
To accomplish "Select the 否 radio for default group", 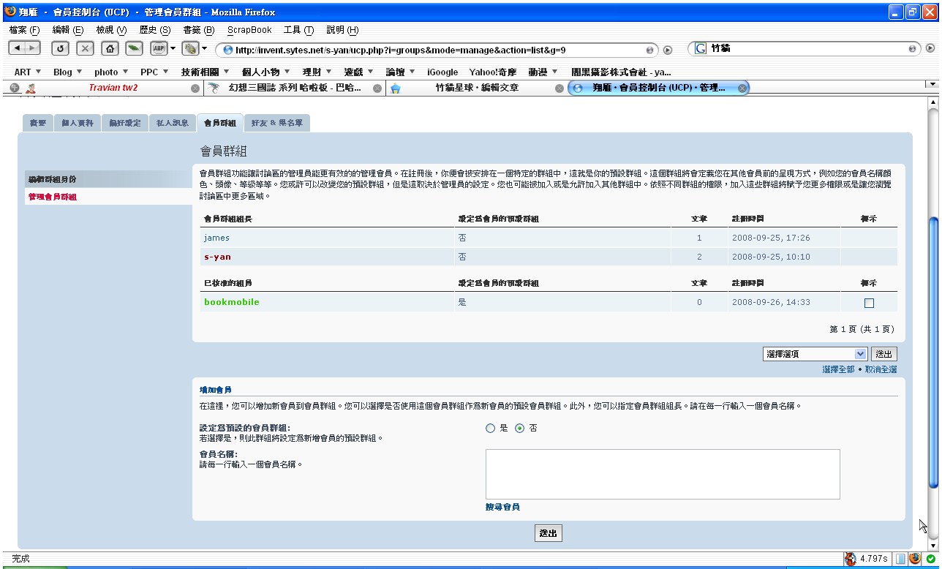I will coord(520,429).
